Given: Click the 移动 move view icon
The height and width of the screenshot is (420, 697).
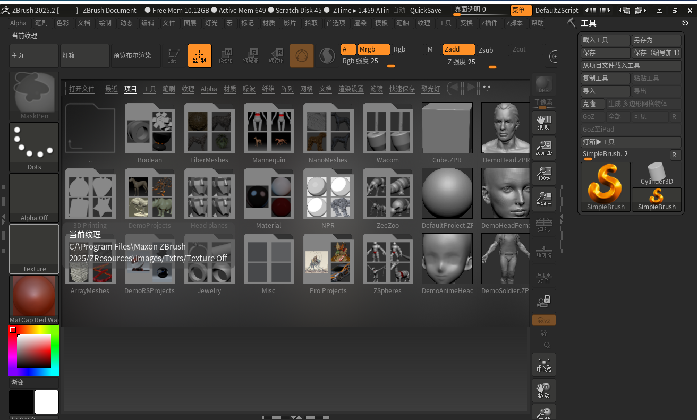Looking at the screenshot, I should tap(544, 390).
